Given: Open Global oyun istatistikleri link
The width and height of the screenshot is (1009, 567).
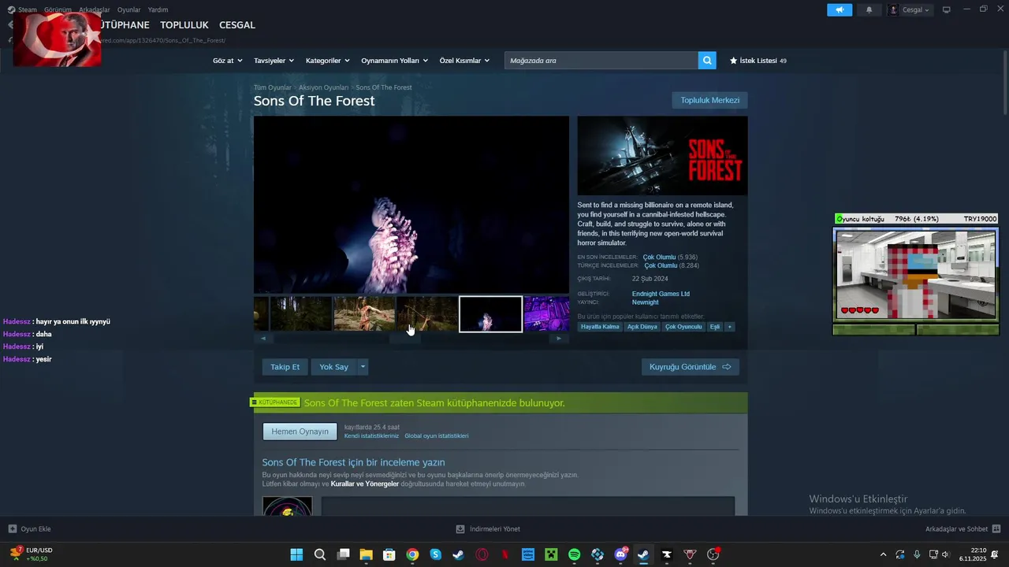Looking at the screenshot, I should (436, 435).
